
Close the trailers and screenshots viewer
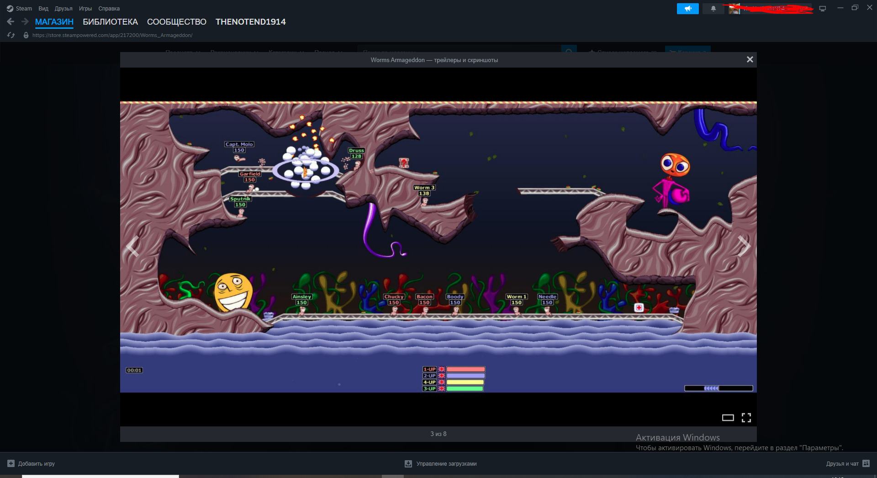pyautogui.click(x=750, y=59)
